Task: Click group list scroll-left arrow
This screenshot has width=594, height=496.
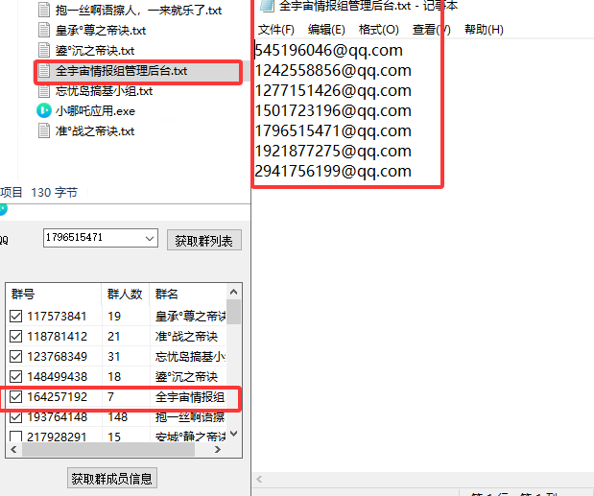Action: (14, 449)
